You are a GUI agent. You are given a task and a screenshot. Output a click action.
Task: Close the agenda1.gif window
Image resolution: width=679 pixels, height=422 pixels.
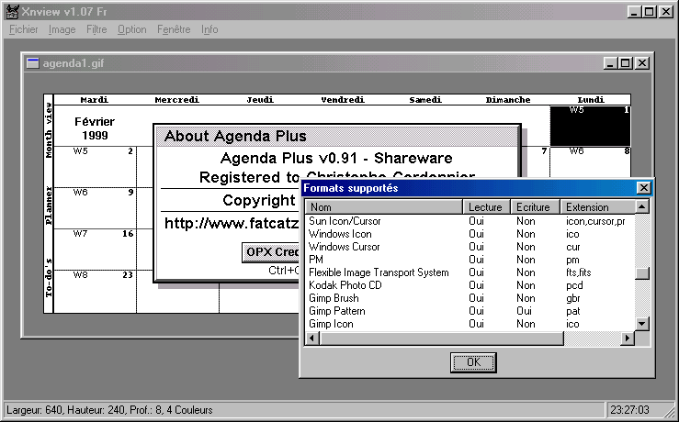click(642, 63)
